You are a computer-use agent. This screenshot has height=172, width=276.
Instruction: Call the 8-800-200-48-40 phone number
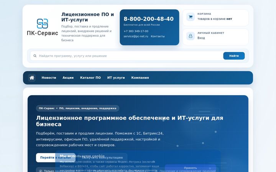click(x=149, y=19)
